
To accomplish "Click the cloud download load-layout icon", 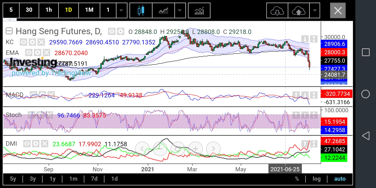I will pos(277,11).
